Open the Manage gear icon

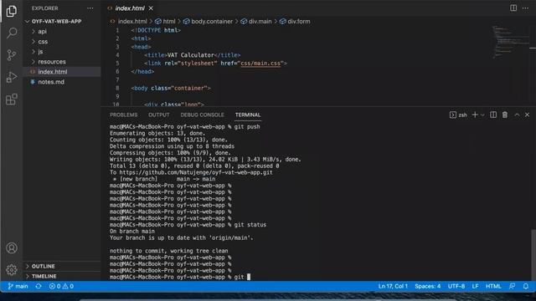coord(12,269)
